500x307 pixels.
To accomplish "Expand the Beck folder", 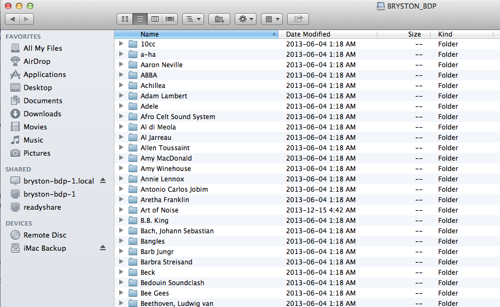I will (121, 272).
